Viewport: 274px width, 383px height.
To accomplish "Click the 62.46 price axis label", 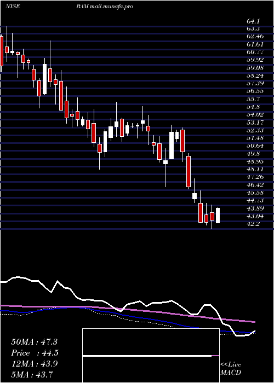I will point(255,37).
